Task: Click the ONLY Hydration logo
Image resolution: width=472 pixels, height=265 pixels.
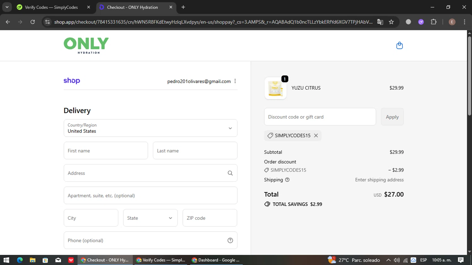Action: (86, 46)
